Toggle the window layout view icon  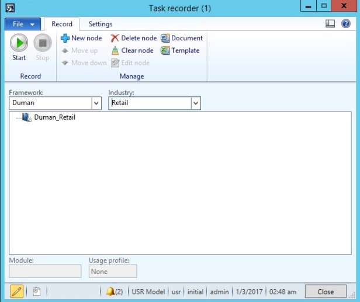point(330,24)
